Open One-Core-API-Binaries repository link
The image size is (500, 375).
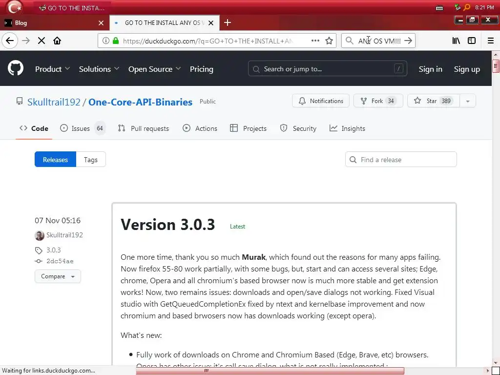point(140,102)
